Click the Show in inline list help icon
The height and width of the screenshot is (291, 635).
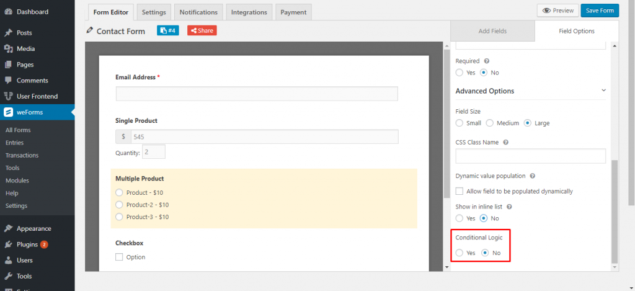click(510, 206)
